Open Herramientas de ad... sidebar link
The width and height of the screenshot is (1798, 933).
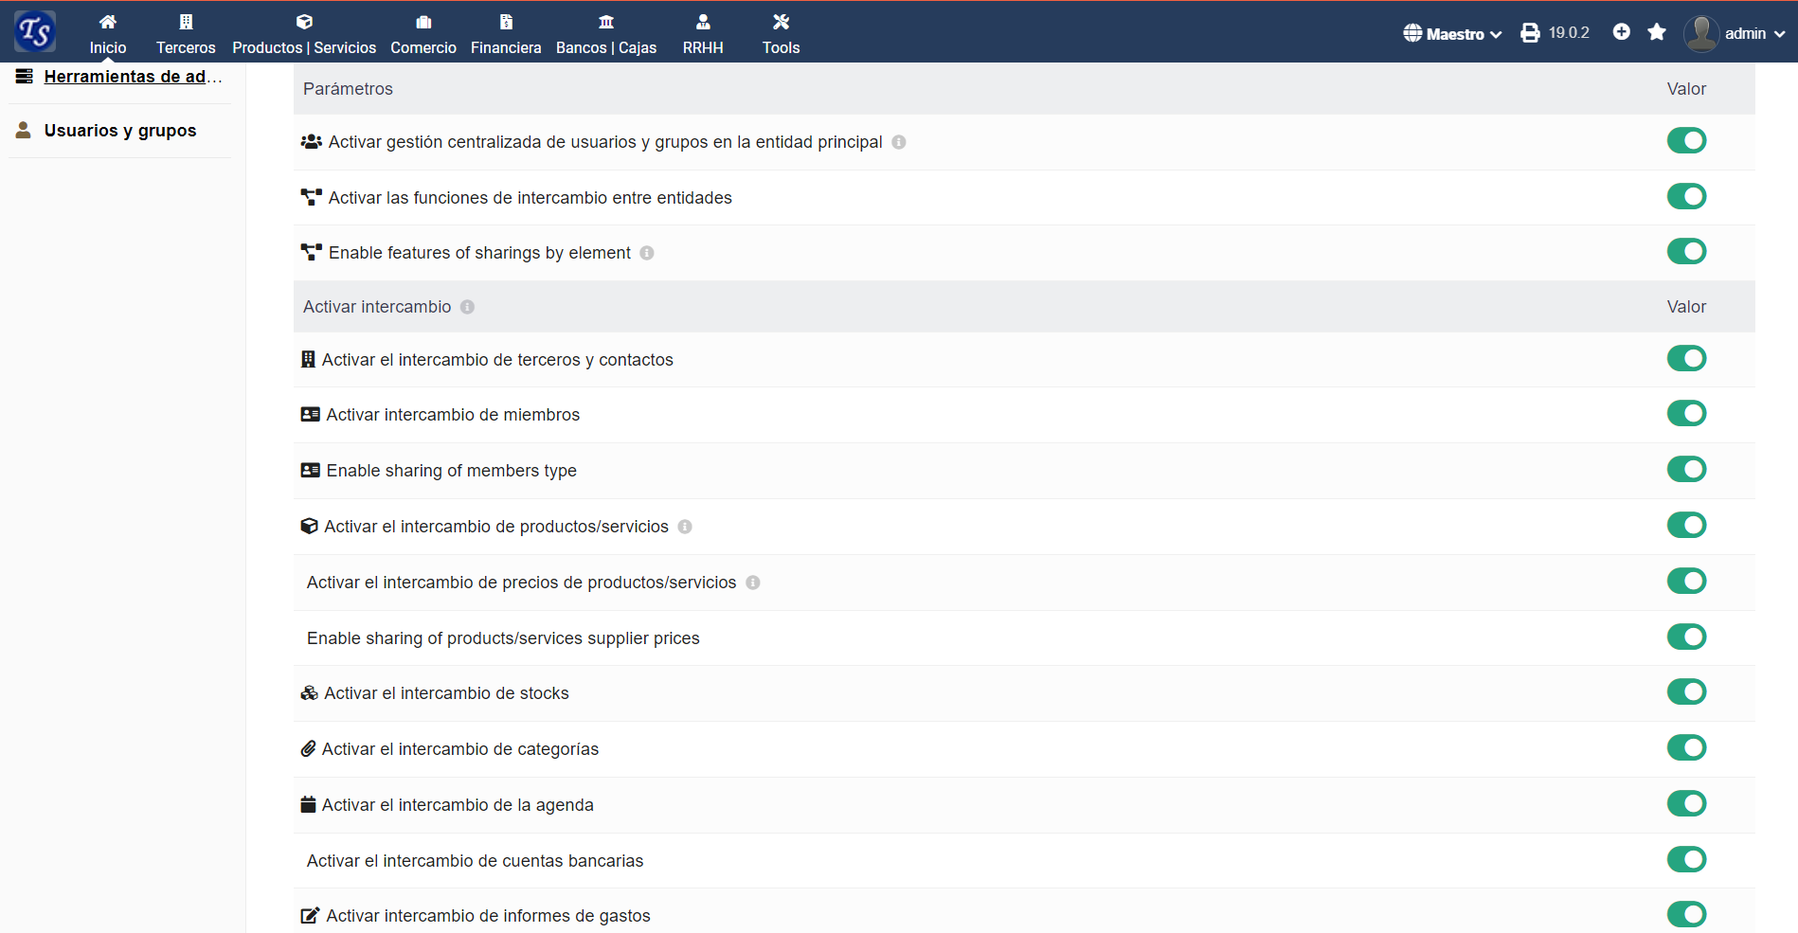(133, 77)
